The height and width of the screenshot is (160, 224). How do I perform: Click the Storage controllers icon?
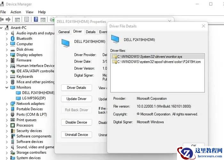[x=12, y=153]
